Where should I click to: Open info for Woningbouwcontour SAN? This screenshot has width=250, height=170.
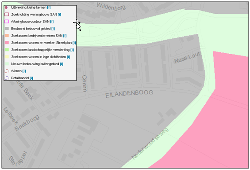(52, 22)
